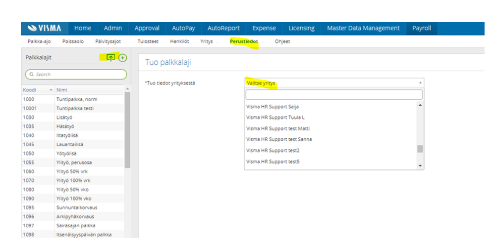Select row 1095 Sunnuntaikorvaus
The width and height of the screenshot is (495, 245).
coord(73,208)
